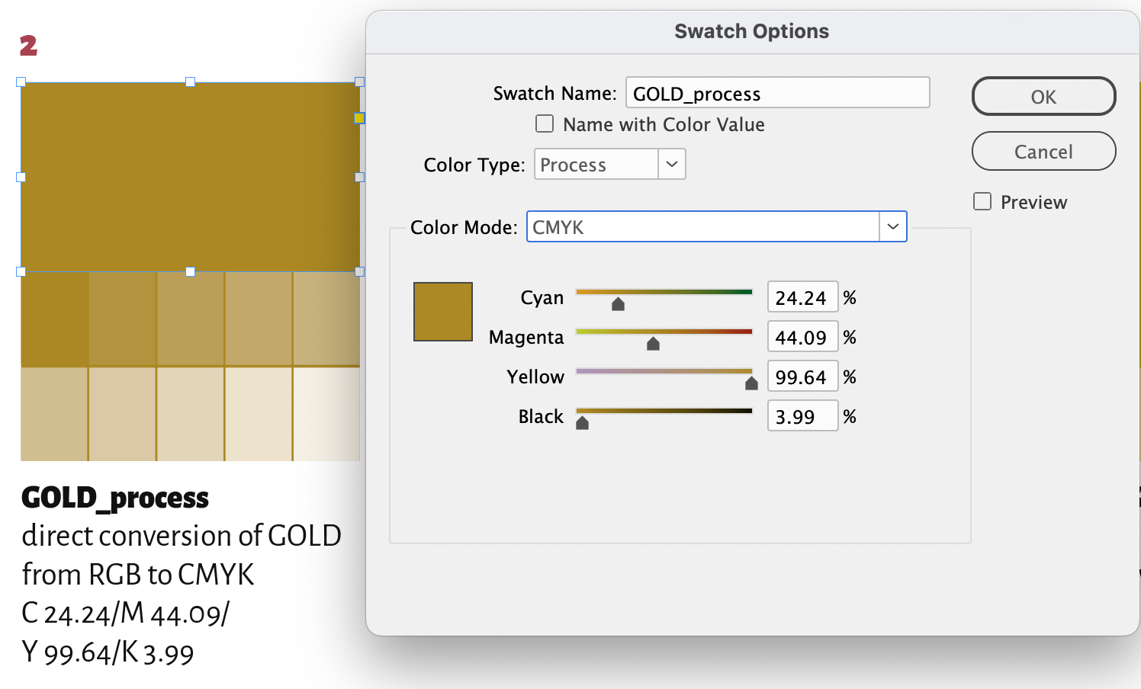
Task: Click the Cyan value field 24.24
Action: coord(802,297)
